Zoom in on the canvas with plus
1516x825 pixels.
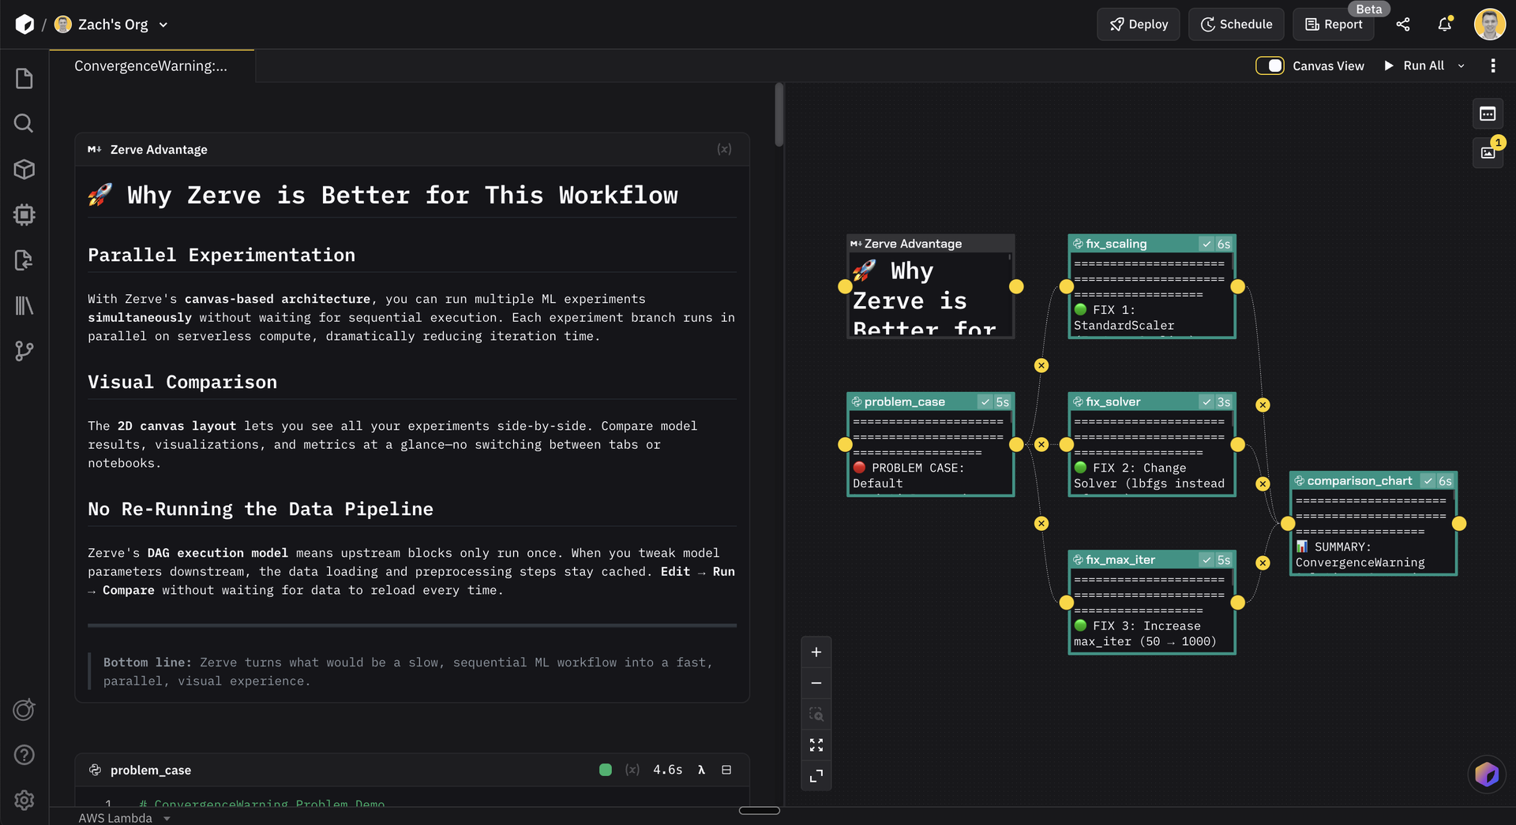pyautogui.click(x=816, y=652)
